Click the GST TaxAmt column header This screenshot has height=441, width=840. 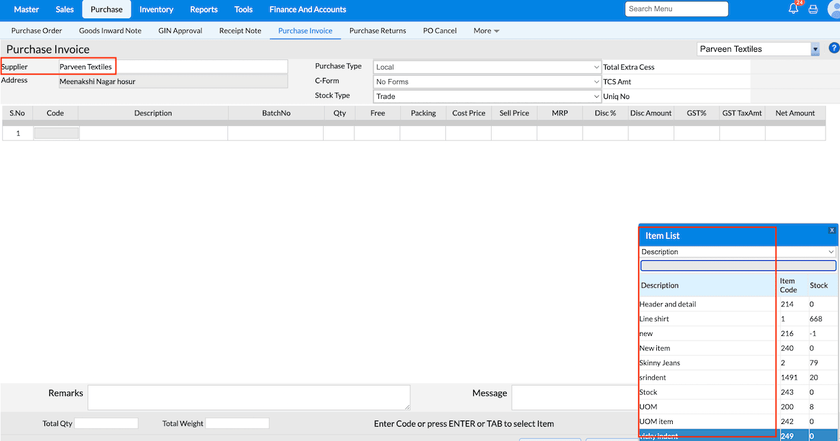tap(742, 113)
